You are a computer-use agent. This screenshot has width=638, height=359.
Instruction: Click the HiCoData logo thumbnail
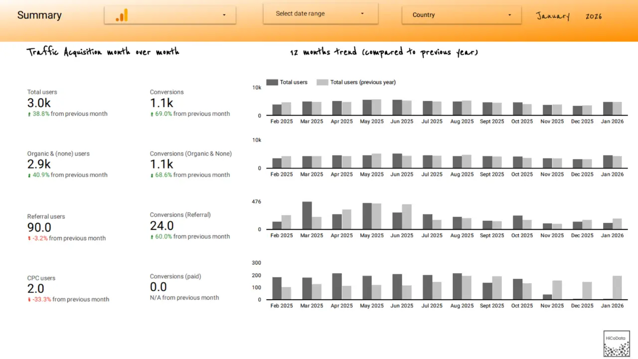(617, 344)
